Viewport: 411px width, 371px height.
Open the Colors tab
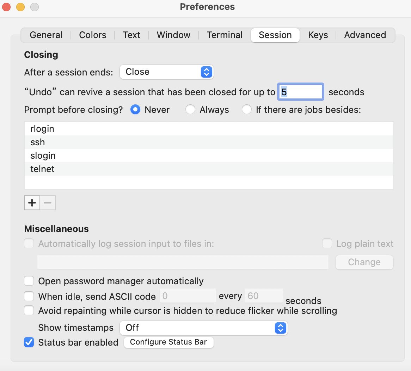pyautogui.click(x=93, y=35)
